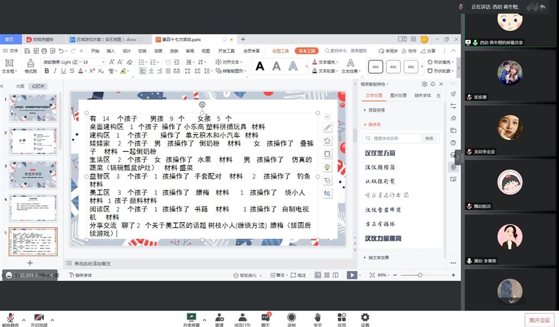Click the pen/edit floating icon beside textbox
Viewport: 559px width, 327px height.
click(x=327, y=127)
